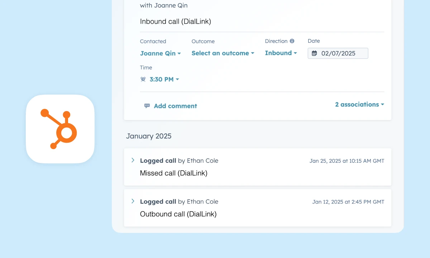Click the Outbound call (DialLink) description

coord(178,214)
